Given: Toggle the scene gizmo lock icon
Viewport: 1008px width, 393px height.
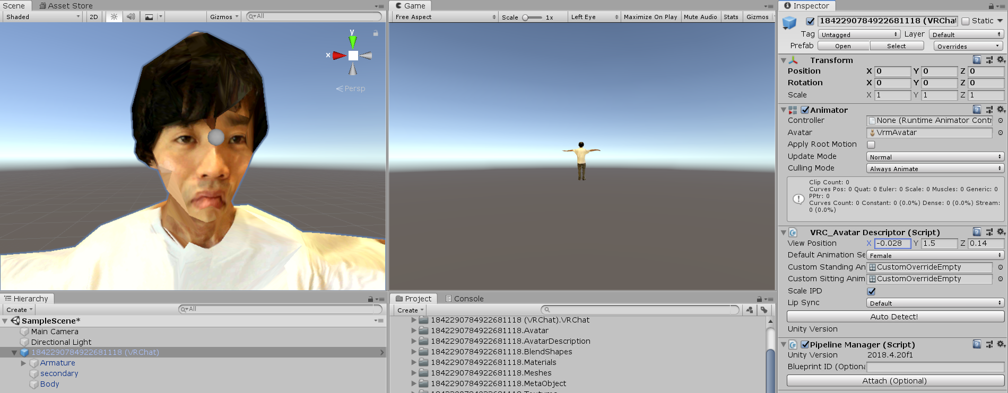Looking at the screenshot, I should [x=376, y=33].
